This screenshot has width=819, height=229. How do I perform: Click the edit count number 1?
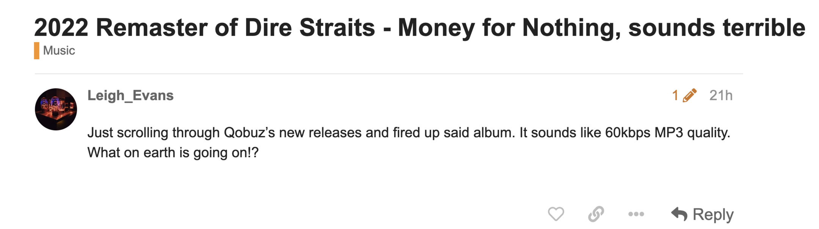(x=675, y=96)
